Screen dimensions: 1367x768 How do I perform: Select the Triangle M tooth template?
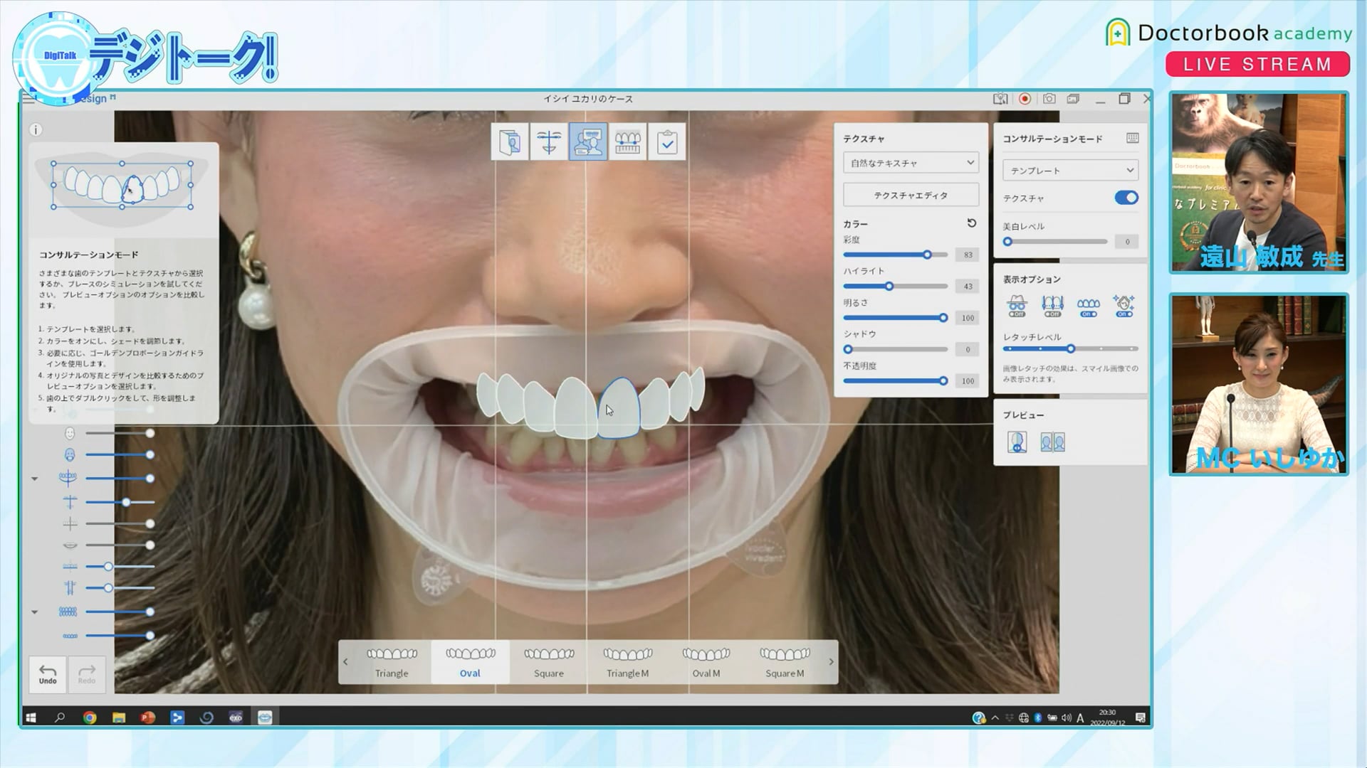pos(627,662)
